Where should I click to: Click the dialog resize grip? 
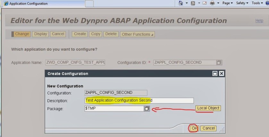[x=222, y=131]
